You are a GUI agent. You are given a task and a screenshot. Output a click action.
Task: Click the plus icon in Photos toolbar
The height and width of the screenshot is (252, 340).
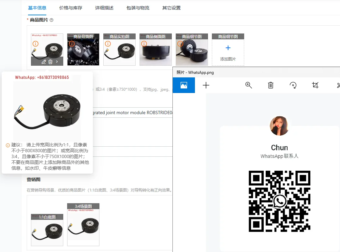pyautogui.click(x=206, y=85)
